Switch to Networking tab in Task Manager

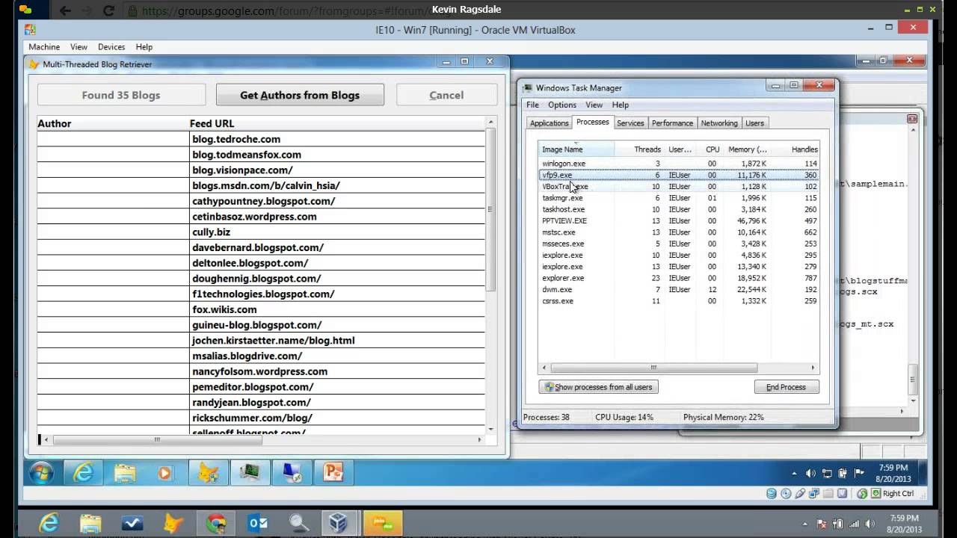point(719,123)
